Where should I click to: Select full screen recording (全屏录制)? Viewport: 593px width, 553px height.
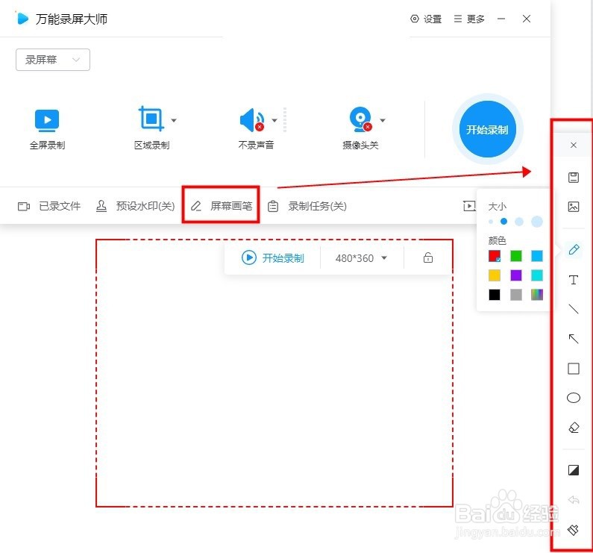[47, 128]
